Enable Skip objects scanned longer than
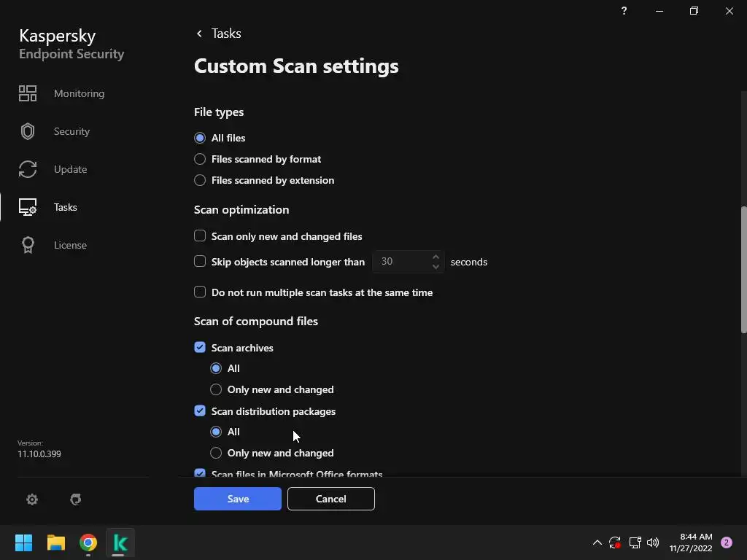The width and height of the screenshot is (747, 560). point(200,262)
